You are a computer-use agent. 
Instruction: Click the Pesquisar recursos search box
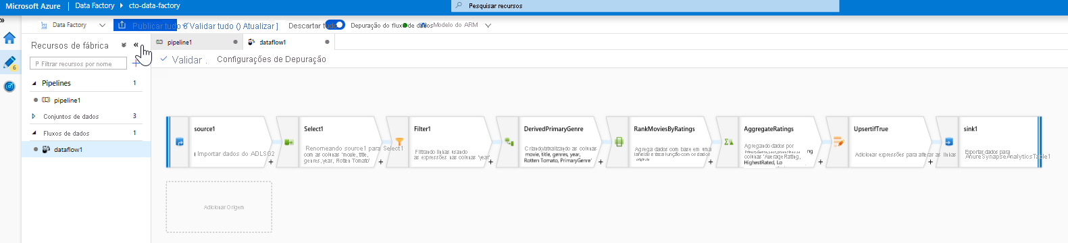[x=645, y=5]
